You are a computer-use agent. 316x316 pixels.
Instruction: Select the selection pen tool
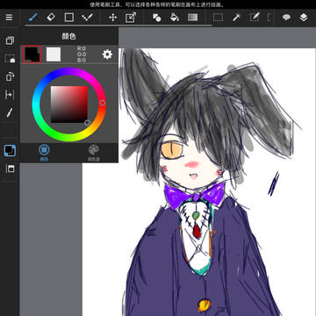[255, 18]
